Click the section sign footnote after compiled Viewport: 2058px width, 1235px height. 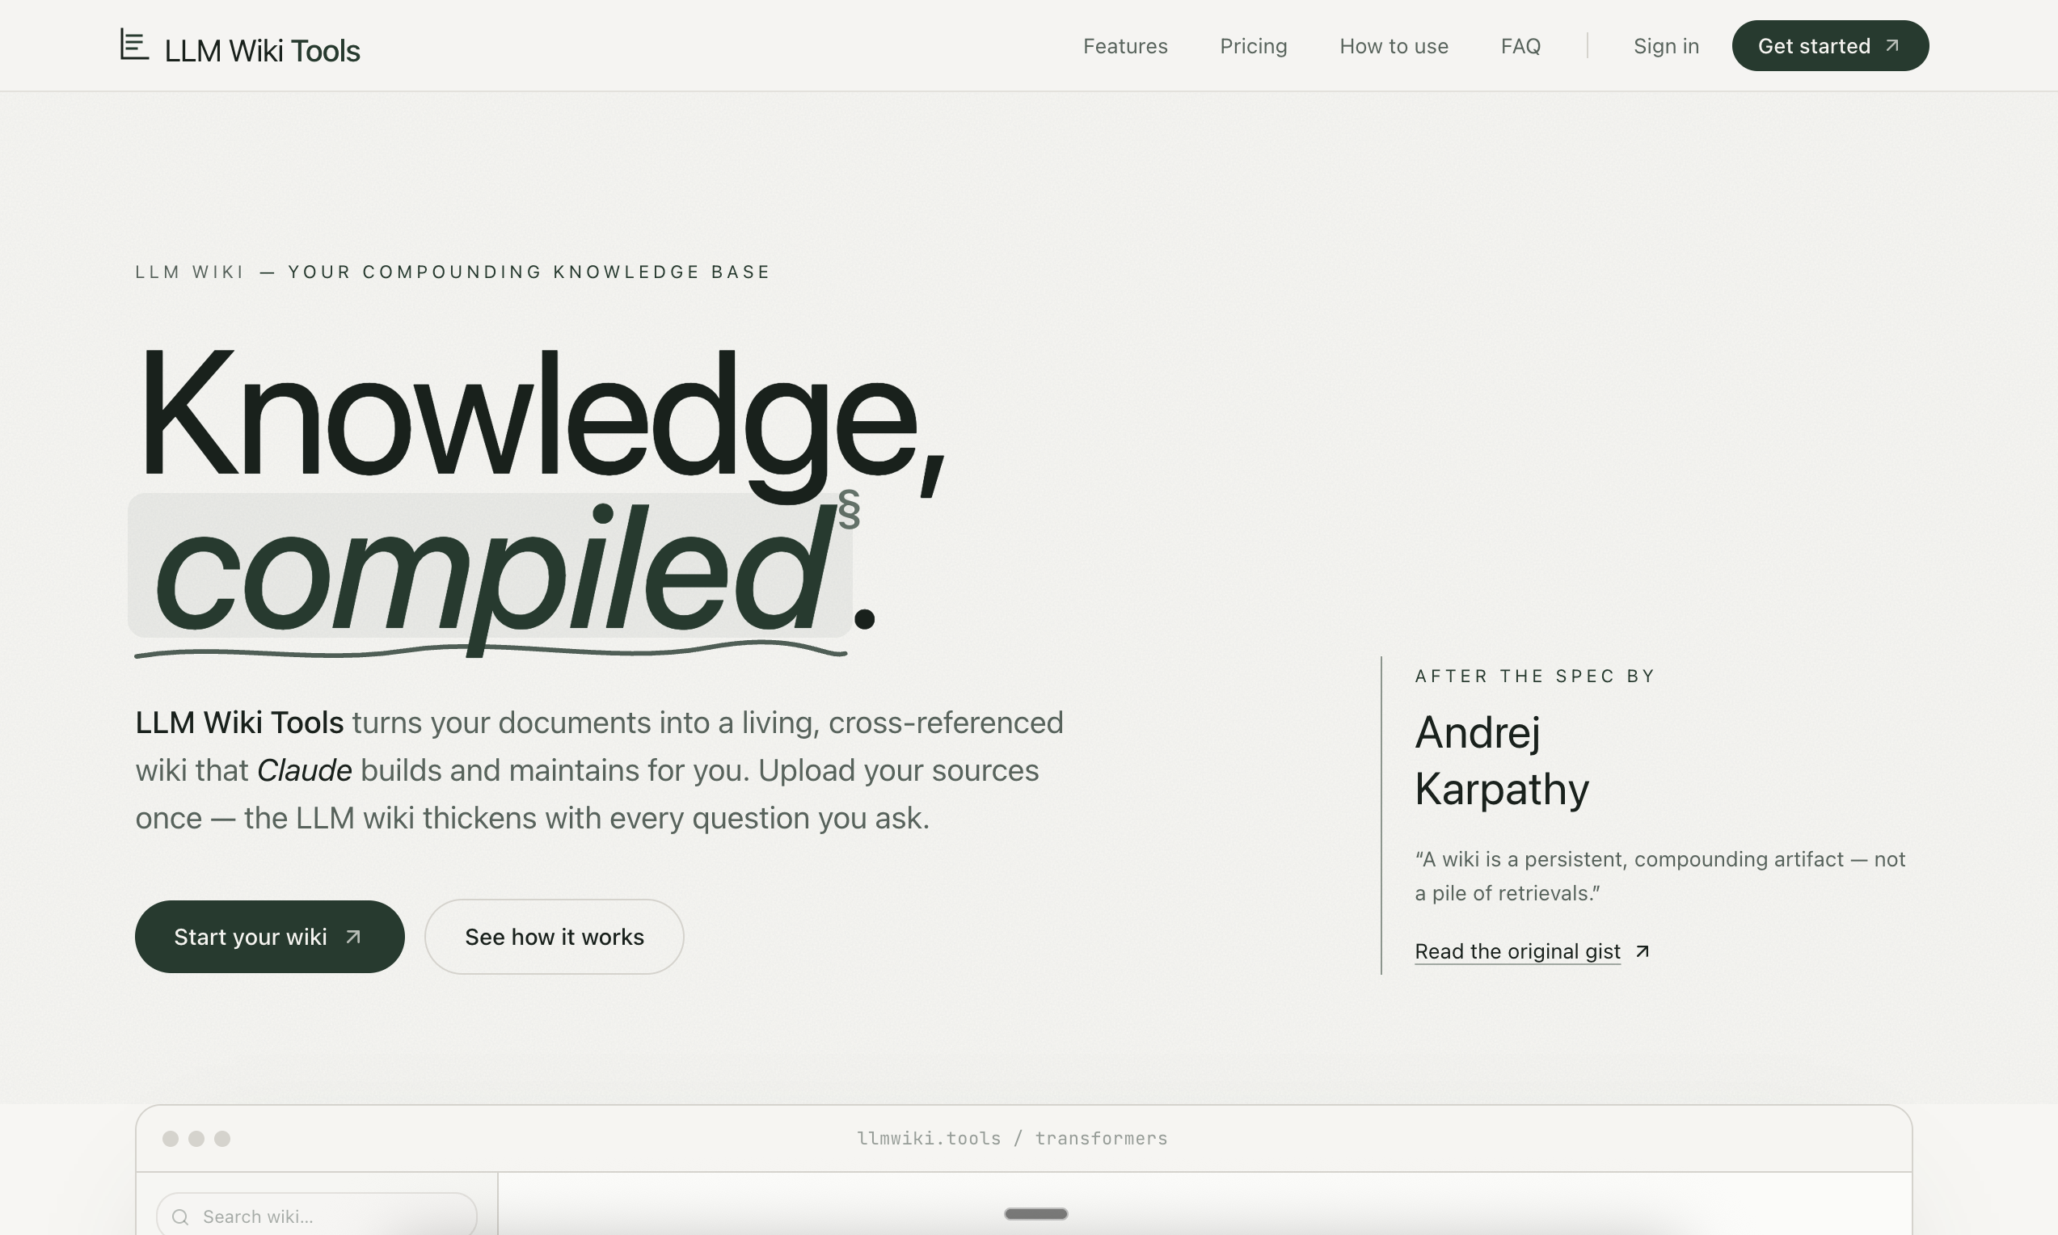click(x=849, y=509)
